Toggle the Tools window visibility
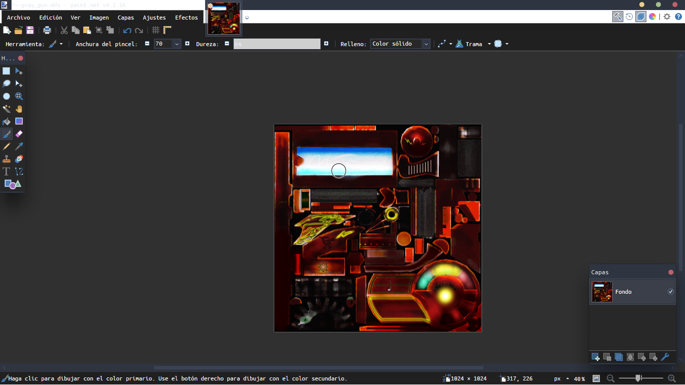The image size is (685, 385). tap(617, 17)
